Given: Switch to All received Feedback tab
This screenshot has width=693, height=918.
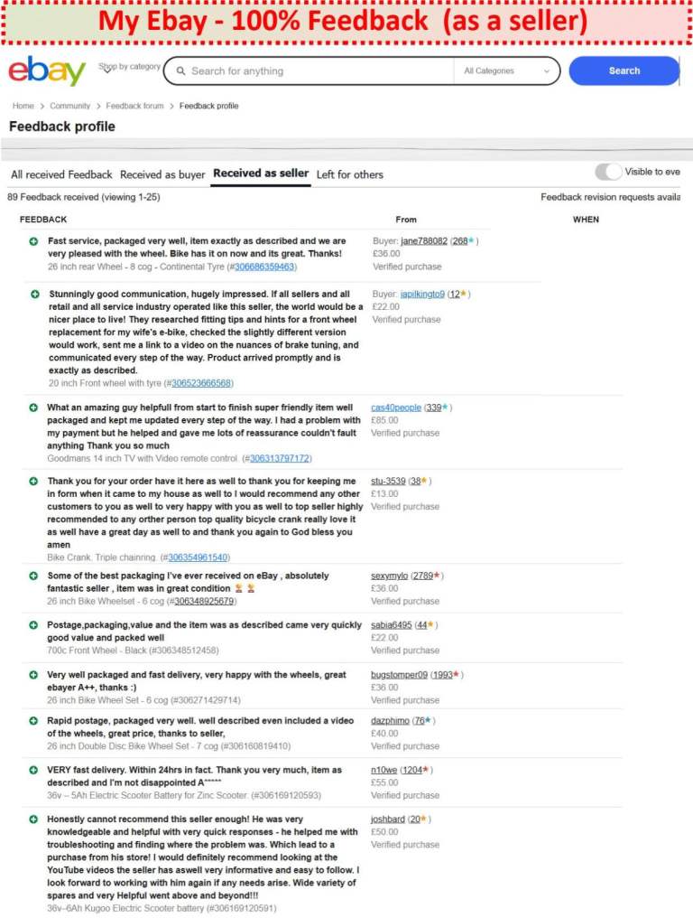Looking at the screenshot, I should [61, 174].
